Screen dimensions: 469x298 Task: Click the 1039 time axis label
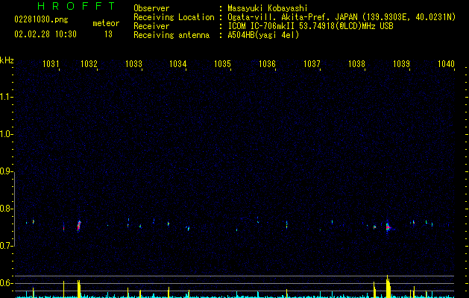401,63
